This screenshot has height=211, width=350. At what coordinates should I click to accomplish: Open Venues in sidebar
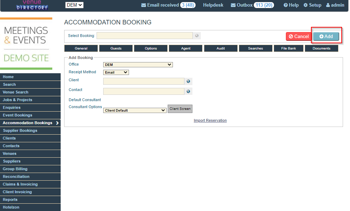coord(30,153)
